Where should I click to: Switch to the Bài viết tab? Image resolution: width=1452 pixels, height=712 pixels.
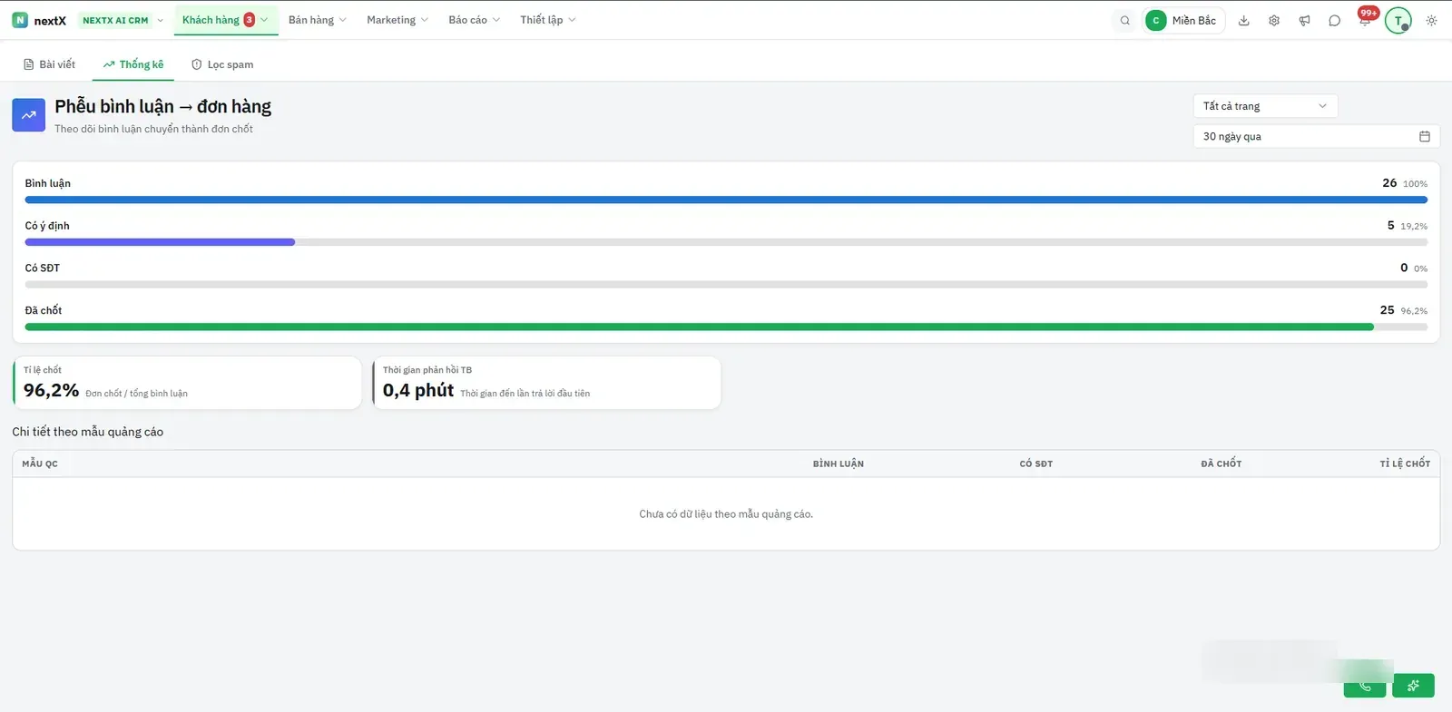pyautogui.click(x=49, y=64)
